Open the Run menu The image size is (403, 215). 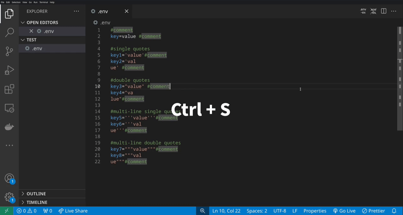coord(35,2)
